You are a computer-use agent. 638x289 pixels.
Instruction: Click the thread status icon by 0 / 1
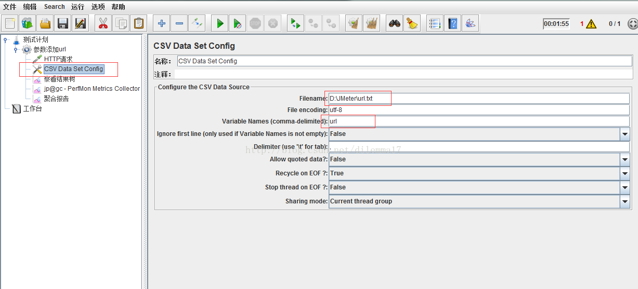(x=632, y=24)
